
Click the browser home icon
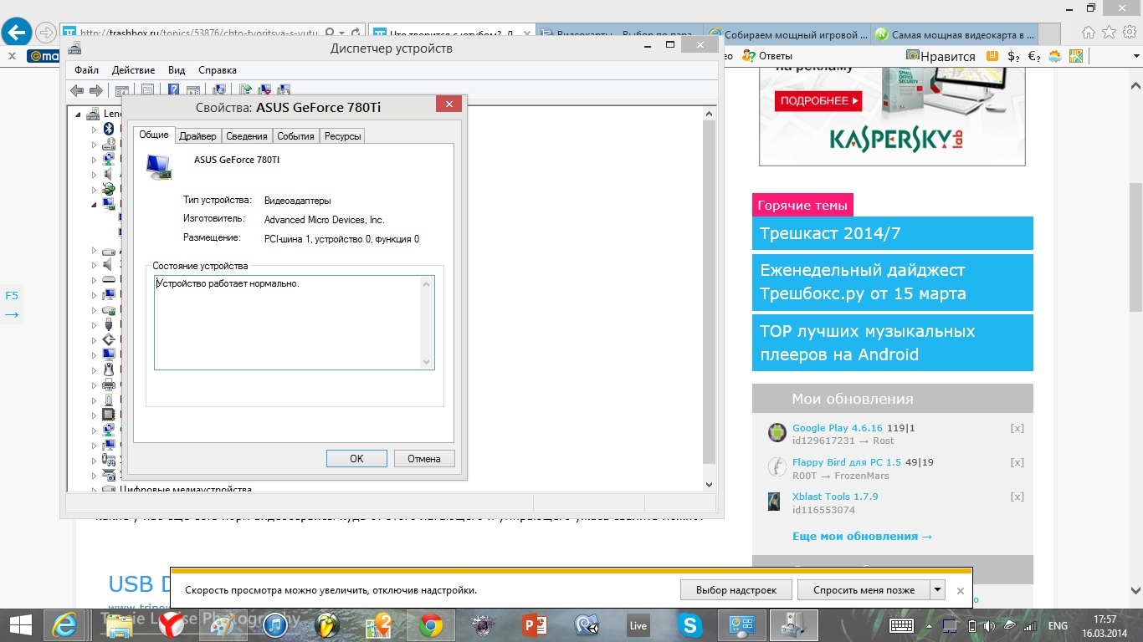click(1089, 33)
